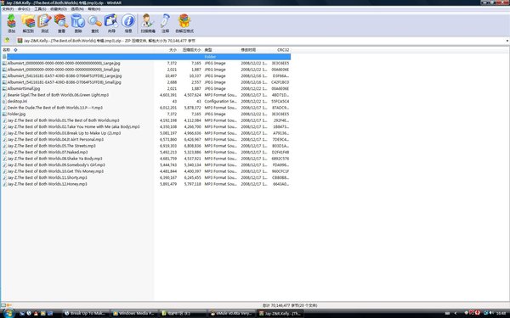The image size is (510, 318).
Task: Switch to the eMule v0.48a taskbar button
Action: (231, 314)
